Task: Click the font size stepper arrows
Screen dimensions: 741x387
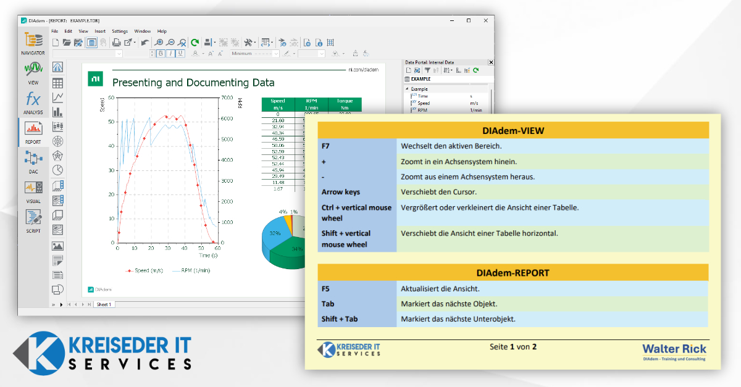Action: (152, 54)
